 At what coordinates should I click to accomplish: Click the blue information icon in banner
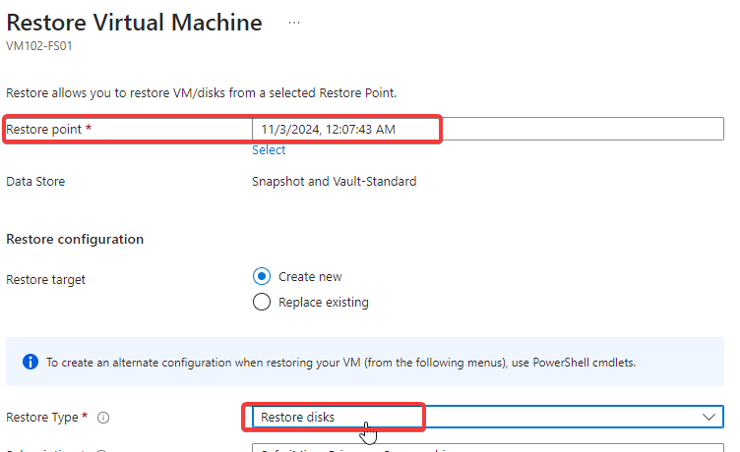31,362
